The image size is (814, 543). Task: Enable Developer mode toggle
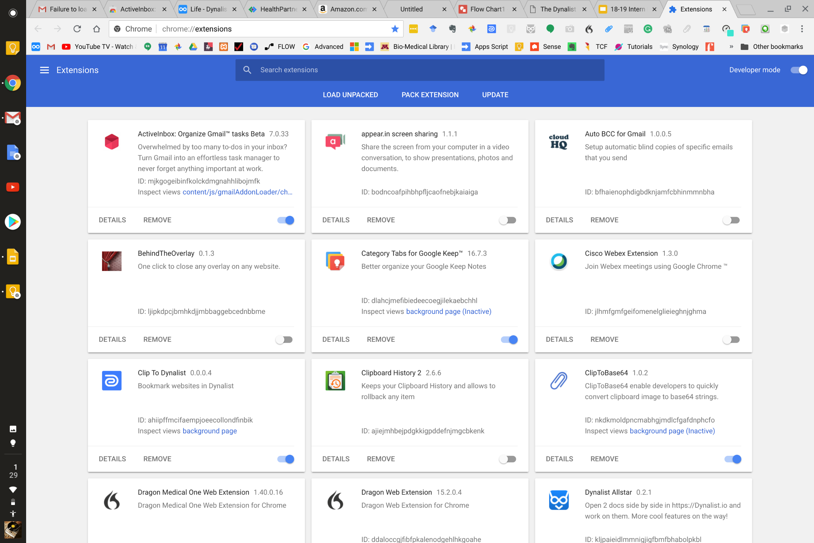tap(797, 70)
